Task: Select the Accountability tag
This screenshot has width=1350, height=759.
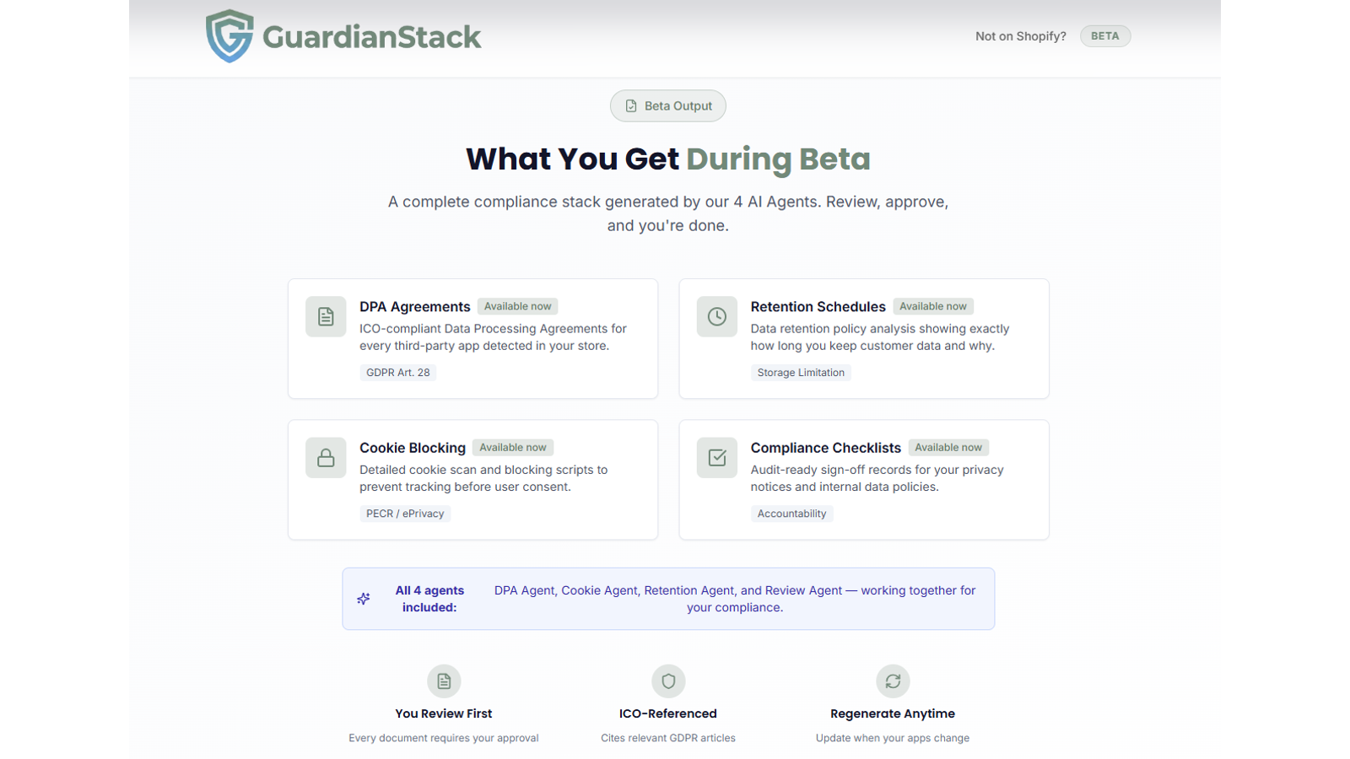Action: [791, 514]
